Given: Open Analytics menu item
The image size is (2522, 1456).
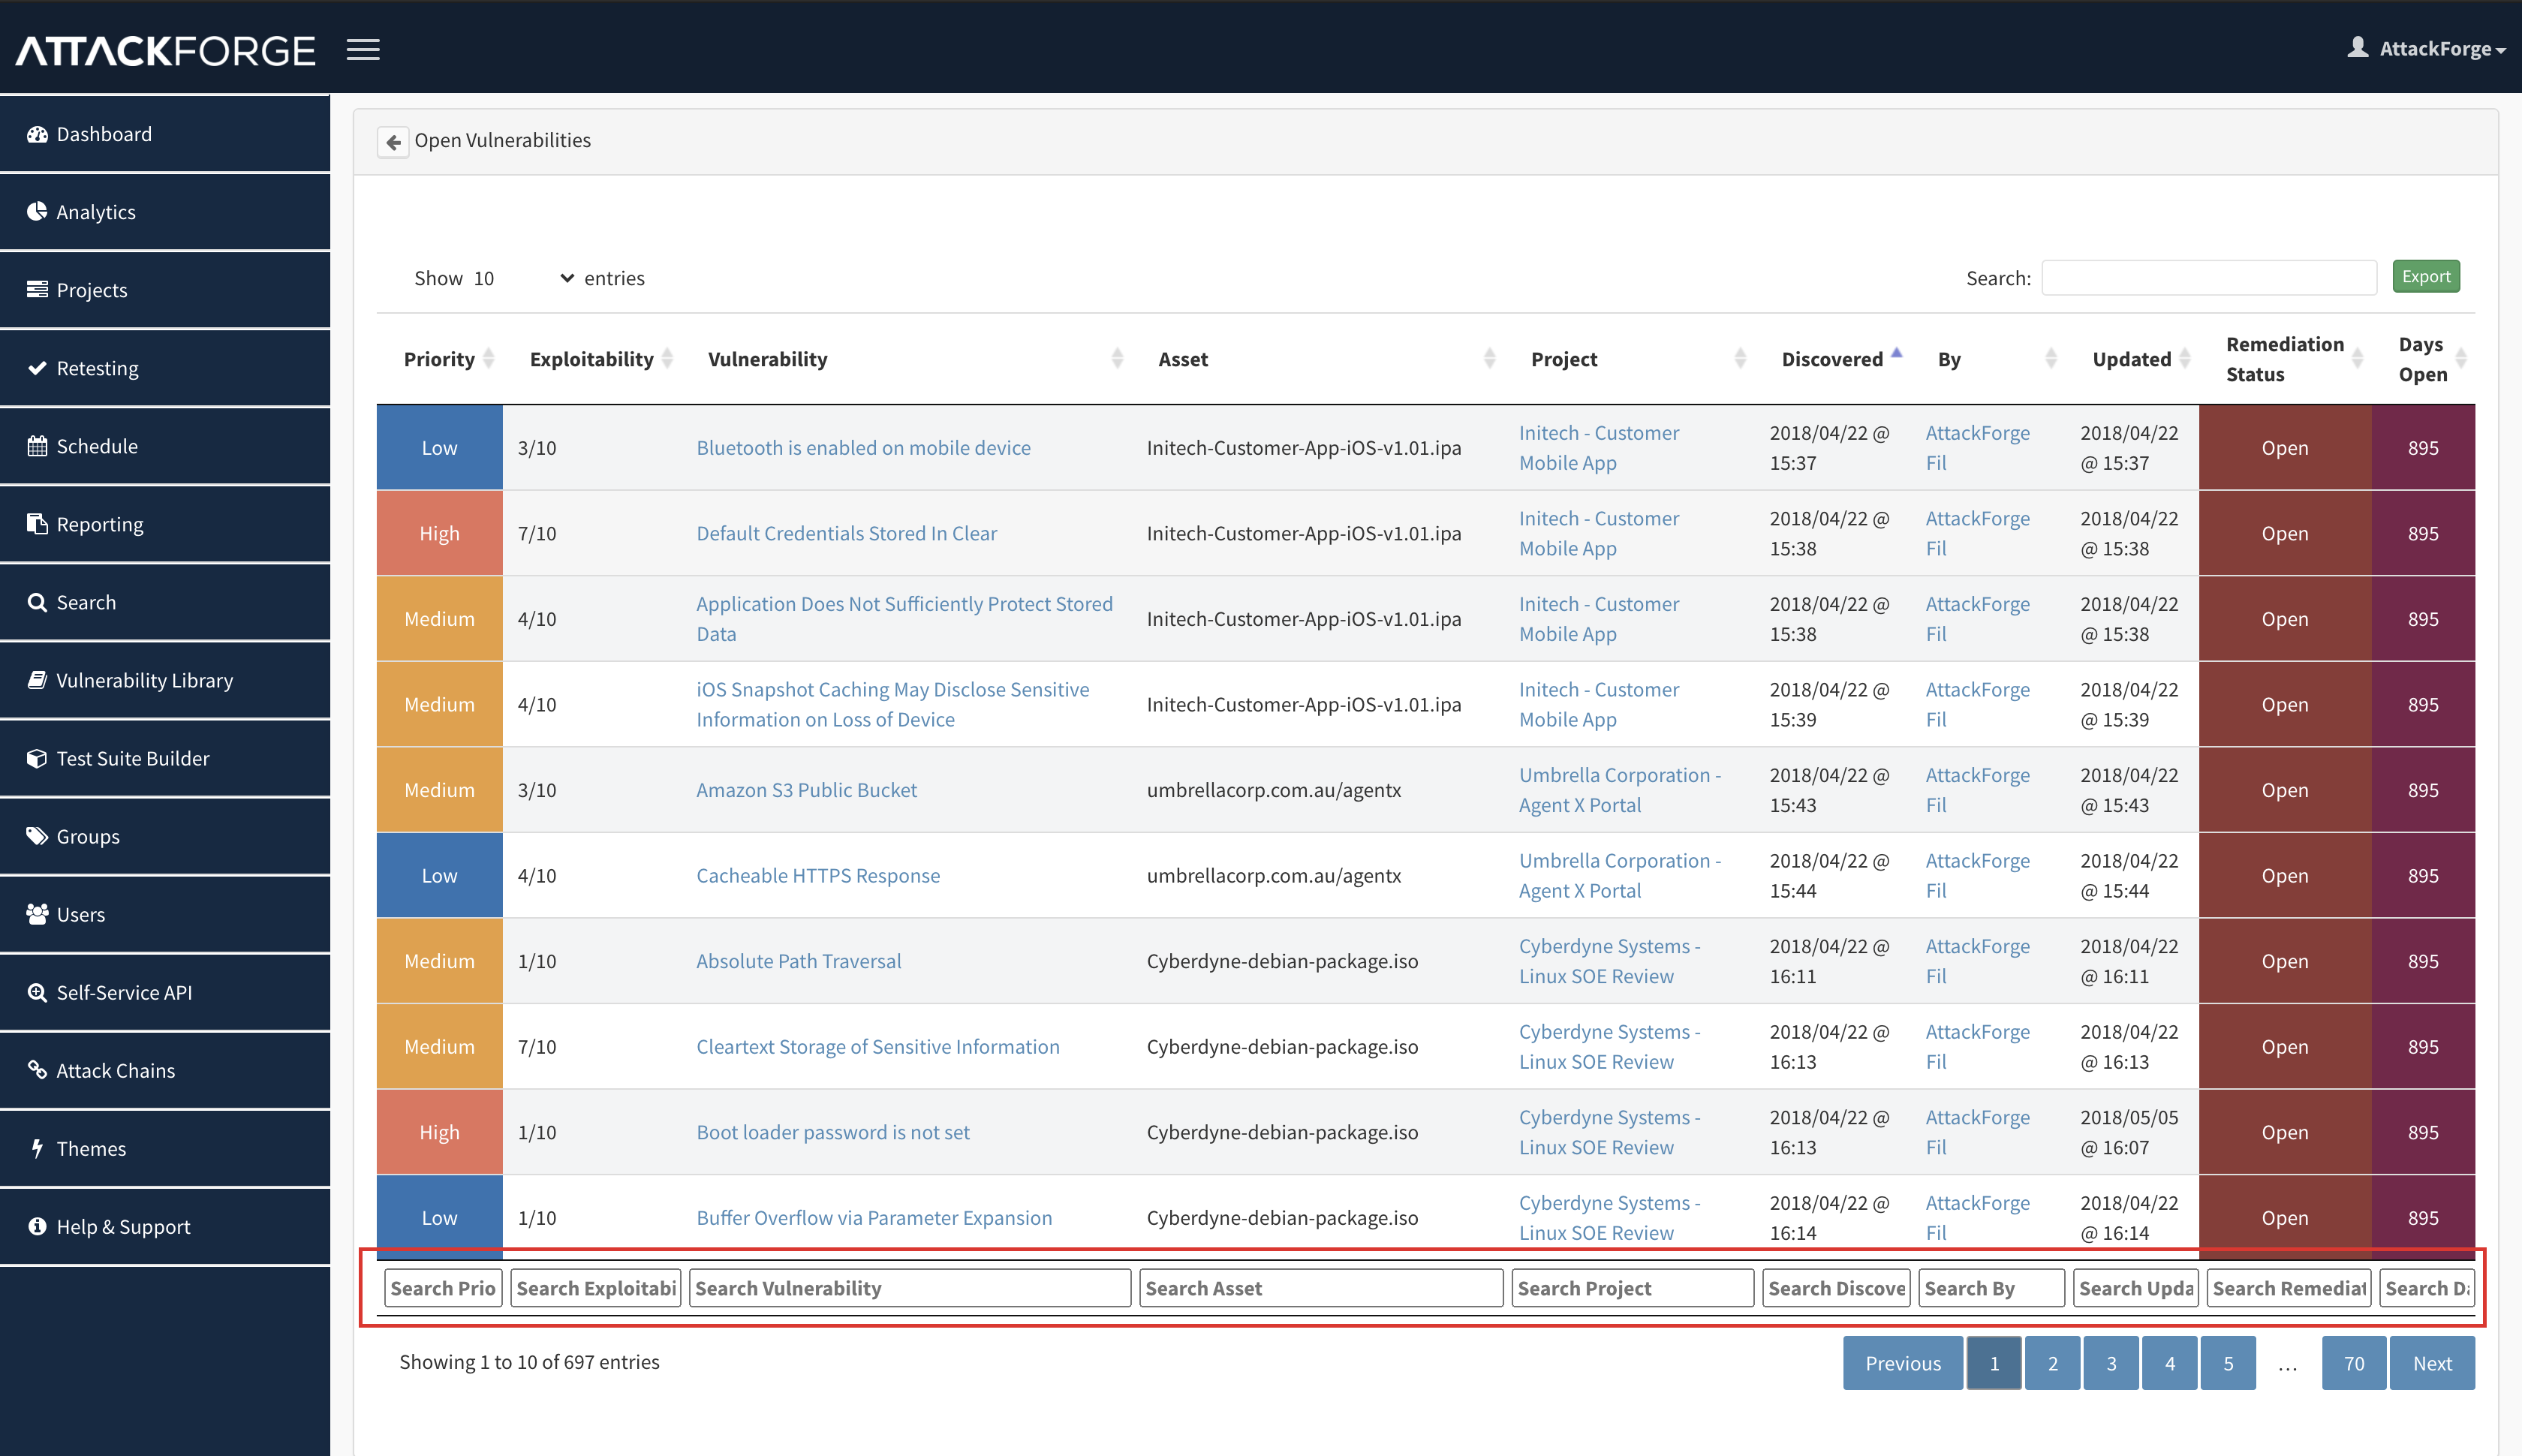Looking at the screenshot, I should coord(165,212).
